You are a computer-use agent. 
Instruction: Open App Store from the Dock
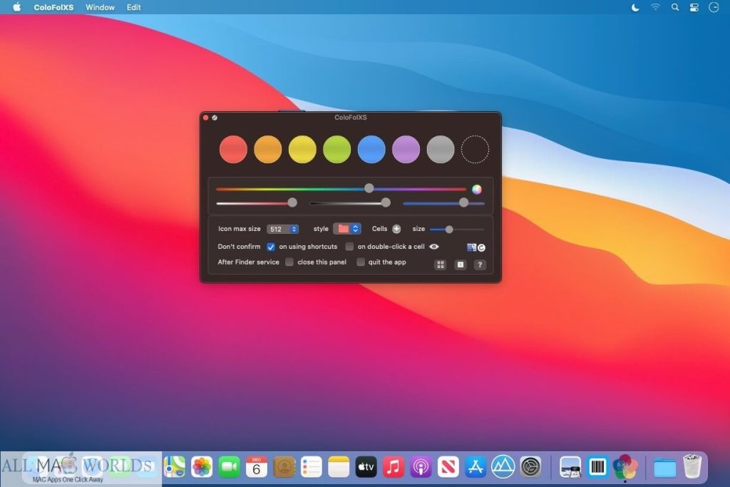475,467
